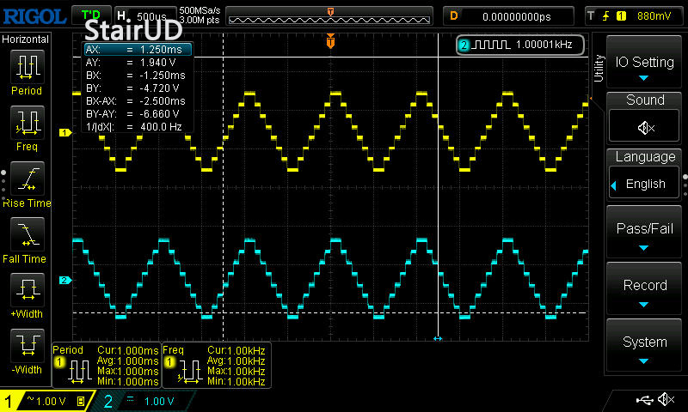Image resolution: width=688 pixels, height=412 pixels.
Task: Click the channel 2 frequency counter badge
Action: coord(520,45)
